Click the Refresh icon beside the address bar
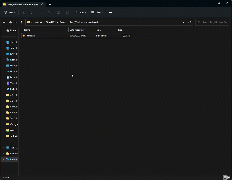Screen dimensions: 232x180 190,22
